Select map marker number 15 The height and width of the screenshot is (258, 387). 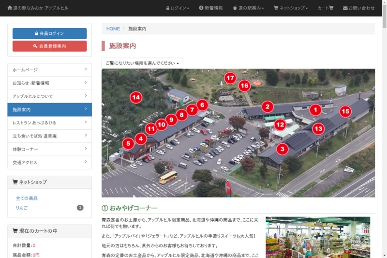coord(345,112)
